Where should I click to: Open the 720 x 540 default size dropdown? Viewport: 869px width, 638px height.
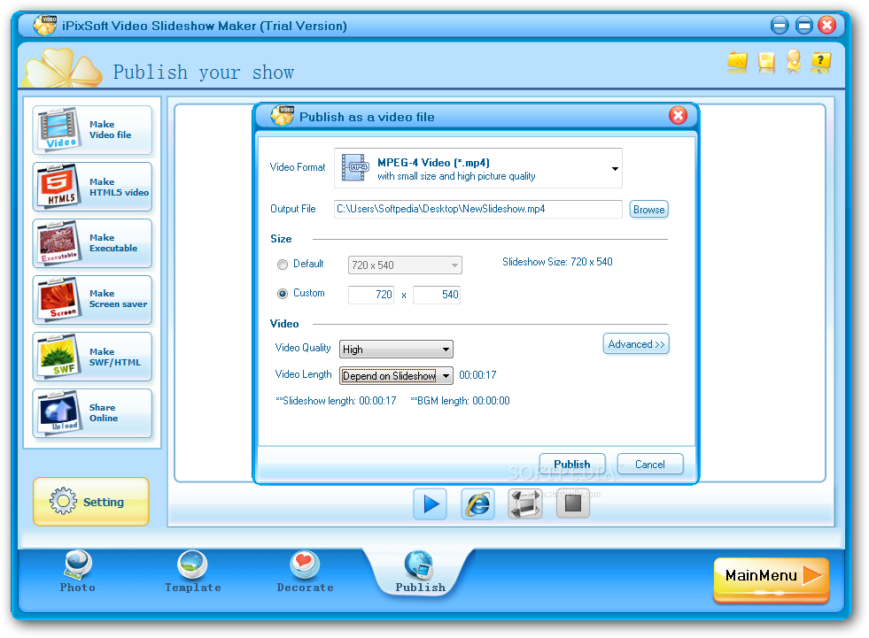click(405, 265)
